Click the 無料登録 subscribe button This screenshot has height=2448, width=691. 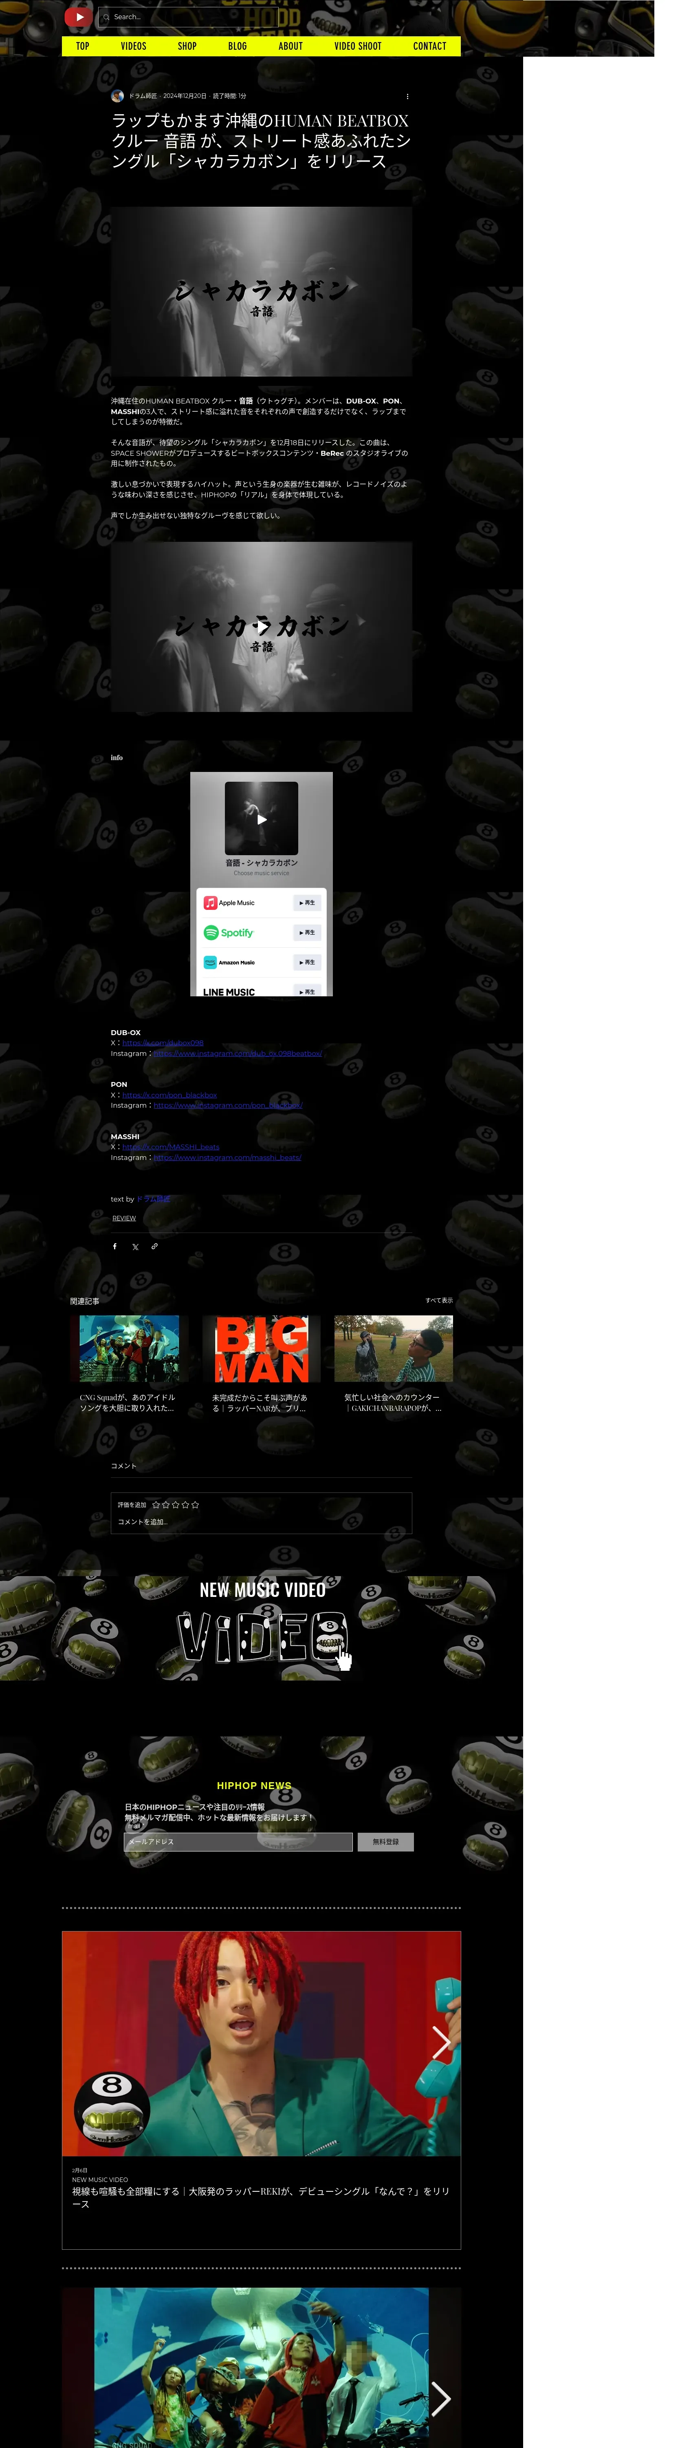[385, 1842]
